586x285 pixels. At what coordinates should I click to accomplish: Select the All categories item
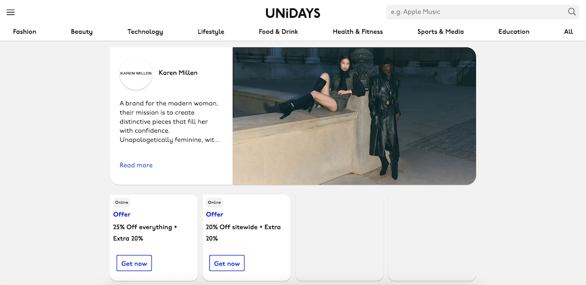tap(568, 31)
